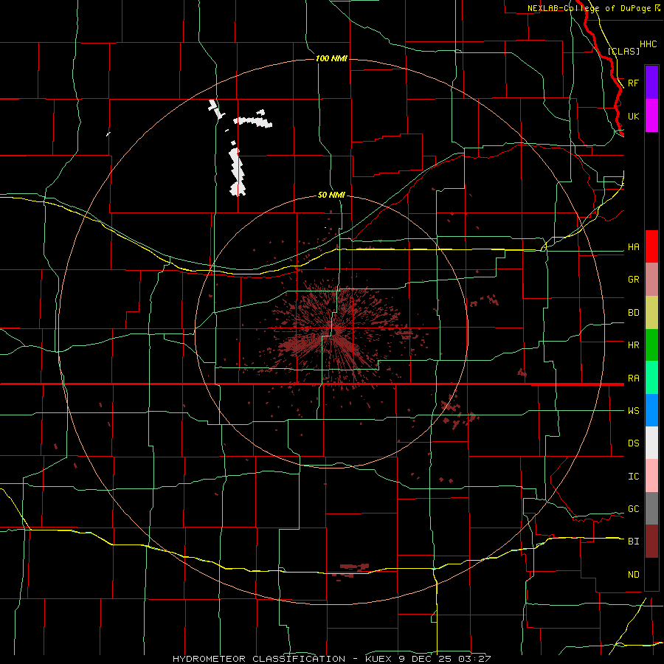Click the GC legend label

(x=634, y=509)
